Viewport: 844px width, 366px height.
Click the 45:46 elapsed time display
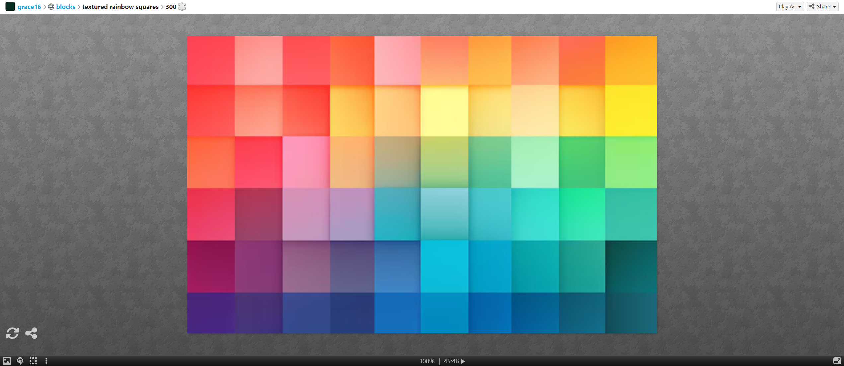tap(451, 361)
